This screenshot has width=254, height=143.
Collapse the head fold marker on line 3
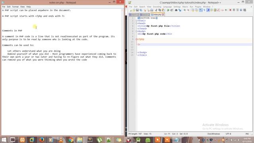coord(137,23)
